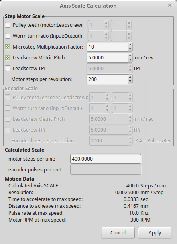Image resolution: width=177 pixels, height=244 pixels.
Task: Lower Motor steps per revolution value
Action: (x=130, y=81)
